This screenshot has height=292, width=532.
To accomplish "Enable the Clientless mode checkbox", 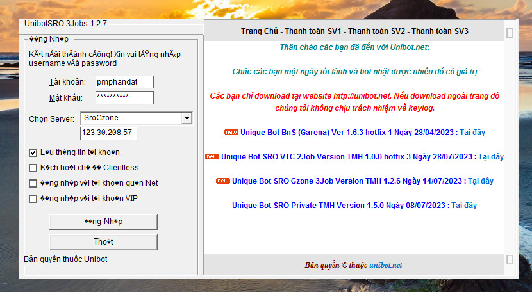I will pyautogui.click(x=33, y=168).
